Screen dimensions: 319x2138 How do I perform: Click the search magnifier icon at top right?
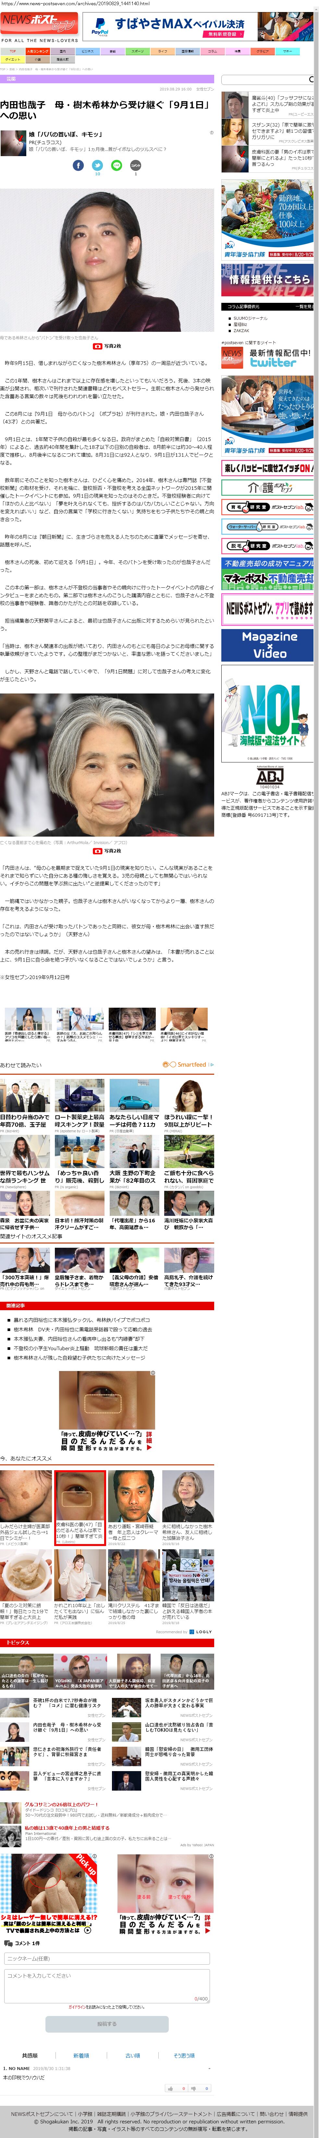click(x=312, y=80)
